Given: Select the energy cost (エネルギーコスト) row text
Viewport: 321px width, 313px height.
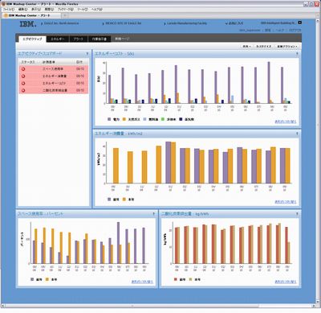Looking at the screenshot, I should pos(54,84).
